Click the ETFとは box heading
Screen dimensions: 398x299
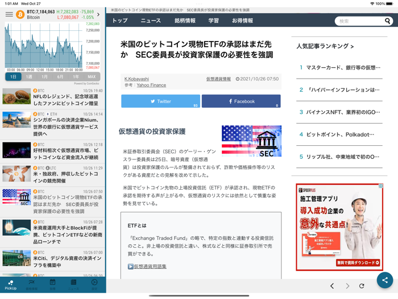[x=137, y=226]
